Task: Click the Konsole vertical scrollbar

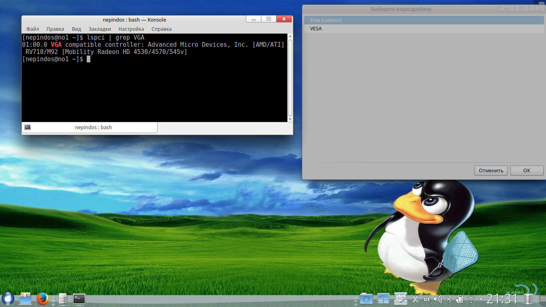Action: [290, 78]
